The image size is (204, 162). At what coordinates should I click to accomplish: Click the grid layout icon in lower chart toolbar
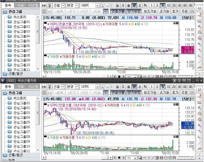(x=44, y=93)
